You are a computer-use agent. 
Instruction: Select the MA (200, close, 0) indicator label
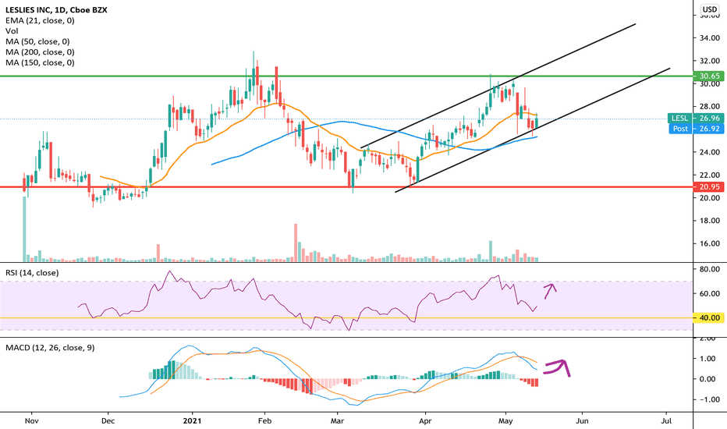(x=40, y=52)
